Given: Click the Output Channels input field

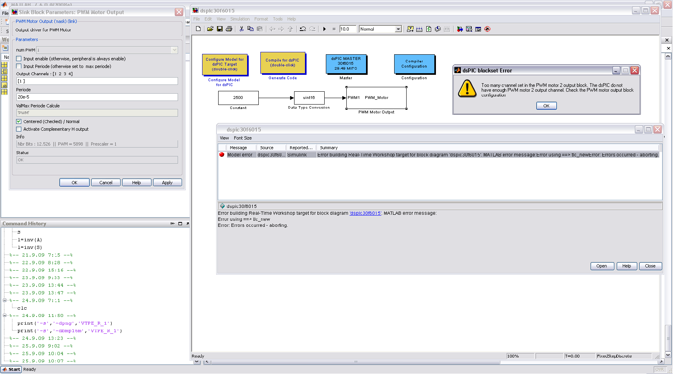Looking at the screenshot, I should [97, 81].
